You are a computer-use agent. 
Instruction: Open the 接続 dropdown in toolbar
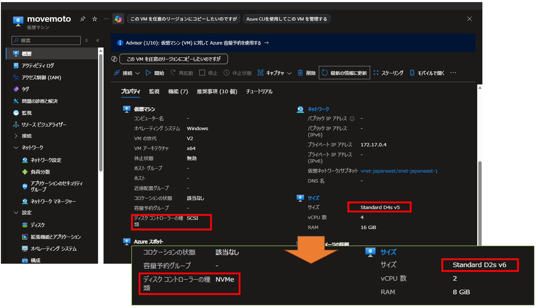127,73
